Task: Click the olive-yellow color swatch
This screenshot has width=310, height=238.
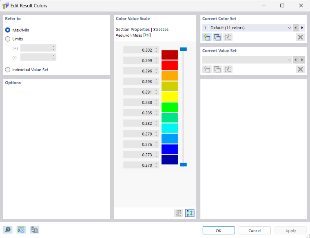Action: [x=170, y=86]
